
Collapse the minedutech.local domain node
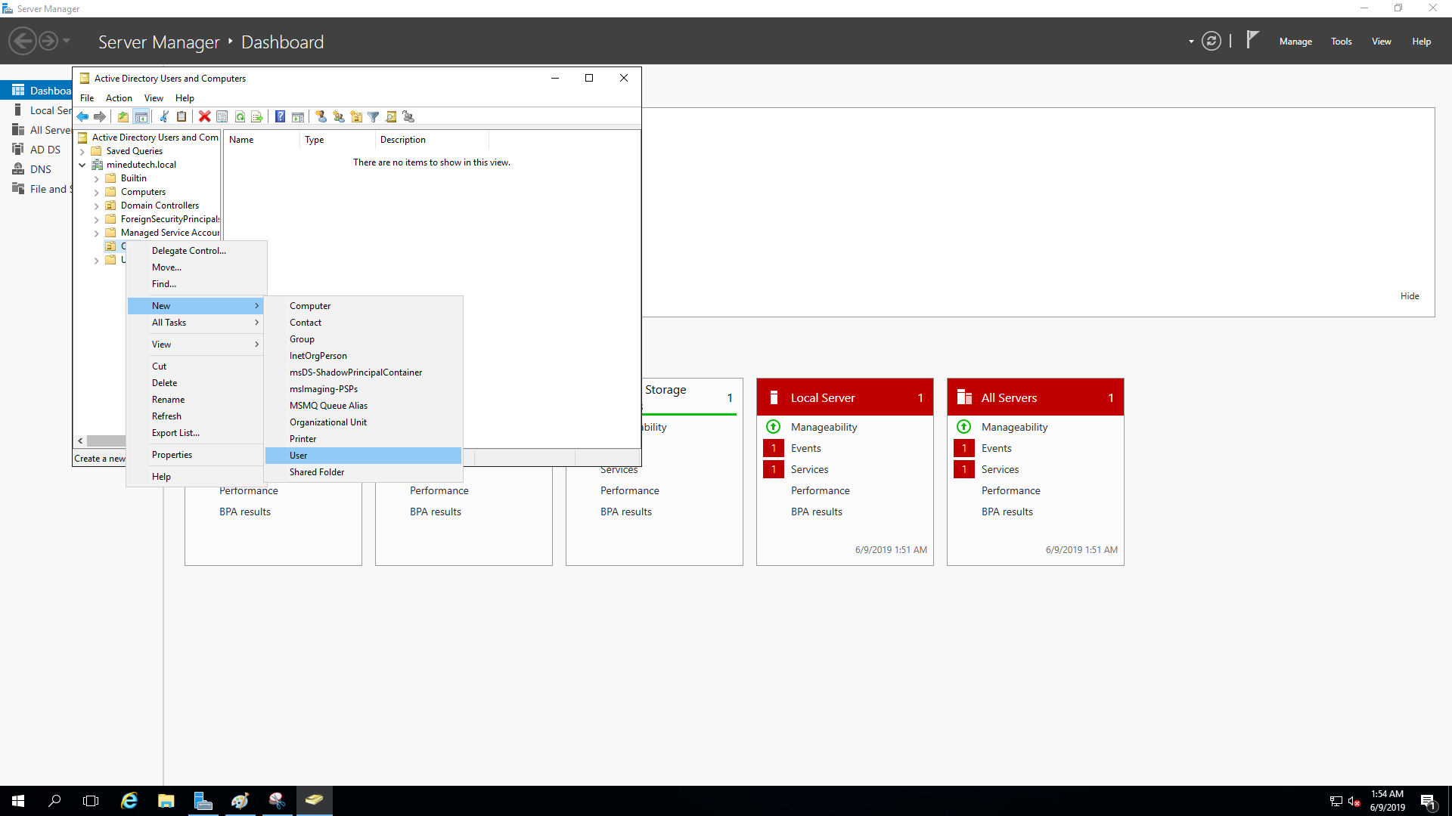pyautogui.click(x=82, y=165)
